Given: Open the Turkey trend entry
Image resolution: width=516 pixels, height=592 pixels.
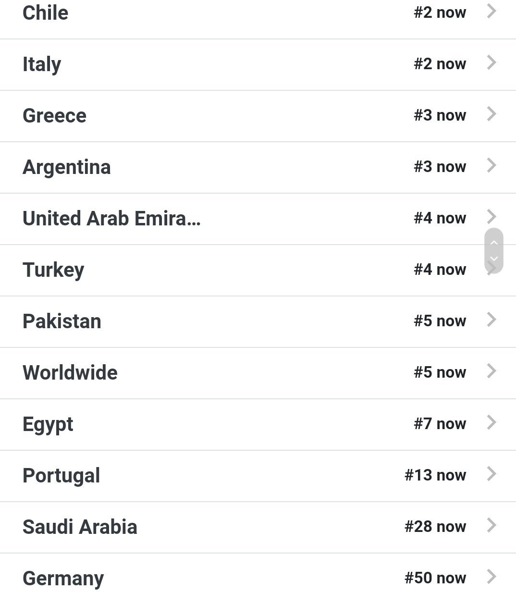Looking at the screenshot, I should [53, 270].
